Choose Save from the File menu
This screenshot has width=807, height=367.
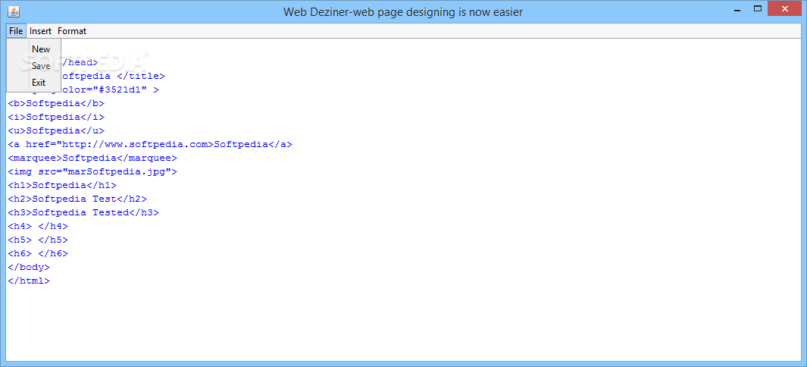pyautogui.click(x=41, y=66)
